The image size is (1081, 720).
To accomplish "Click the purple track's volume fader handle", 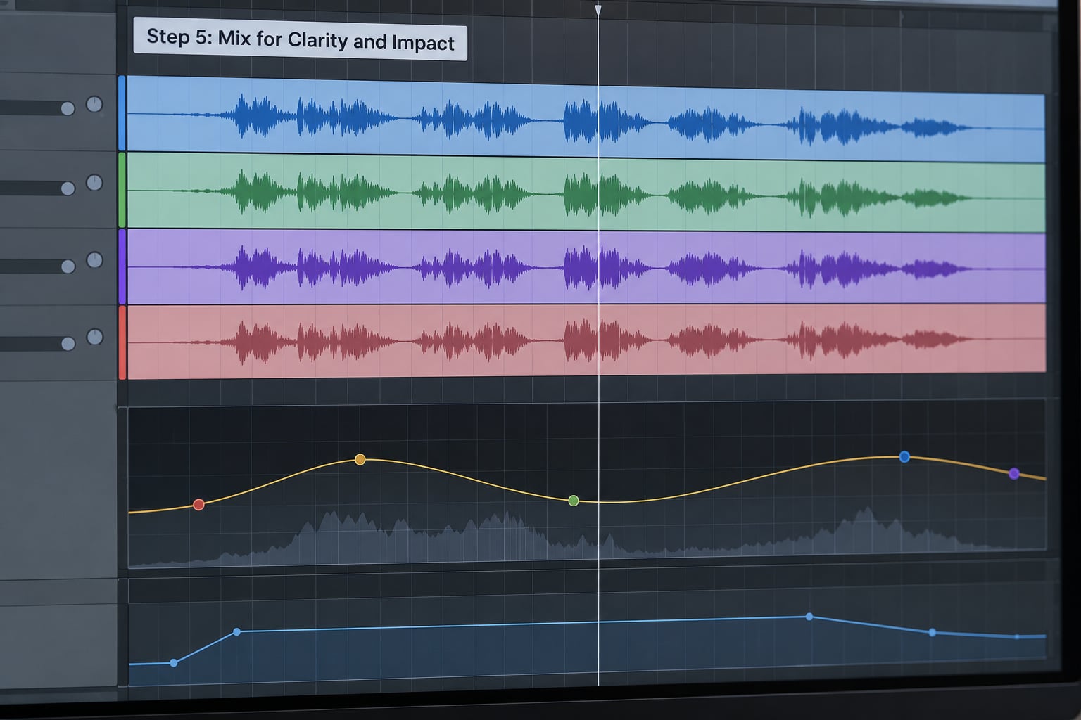I will click(68, 266).
